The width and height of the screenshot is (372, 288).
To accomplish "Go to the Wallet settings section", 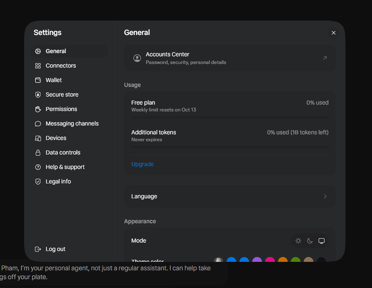I will point(69,80).
